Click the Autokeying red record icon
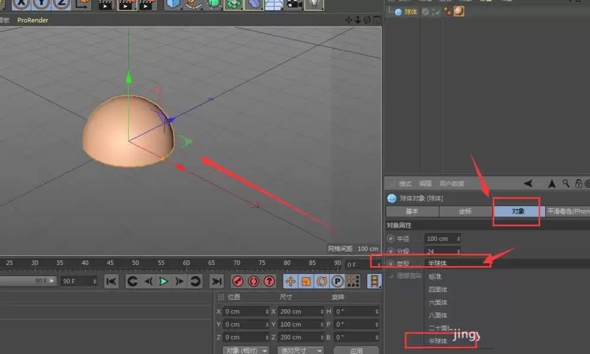This screenshot has width=590, height=354. 253,281
